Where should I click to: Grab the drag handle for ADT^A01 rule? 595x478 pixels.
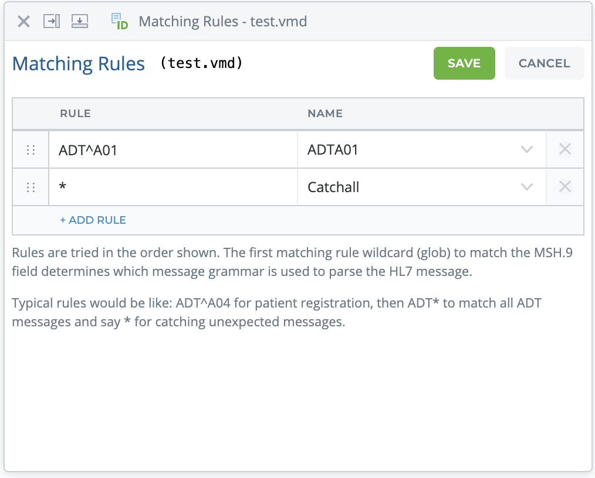31,150
